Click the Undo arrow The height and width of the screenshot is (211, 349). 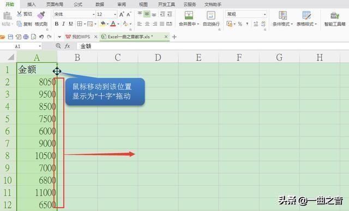click(x=41, y=37)
